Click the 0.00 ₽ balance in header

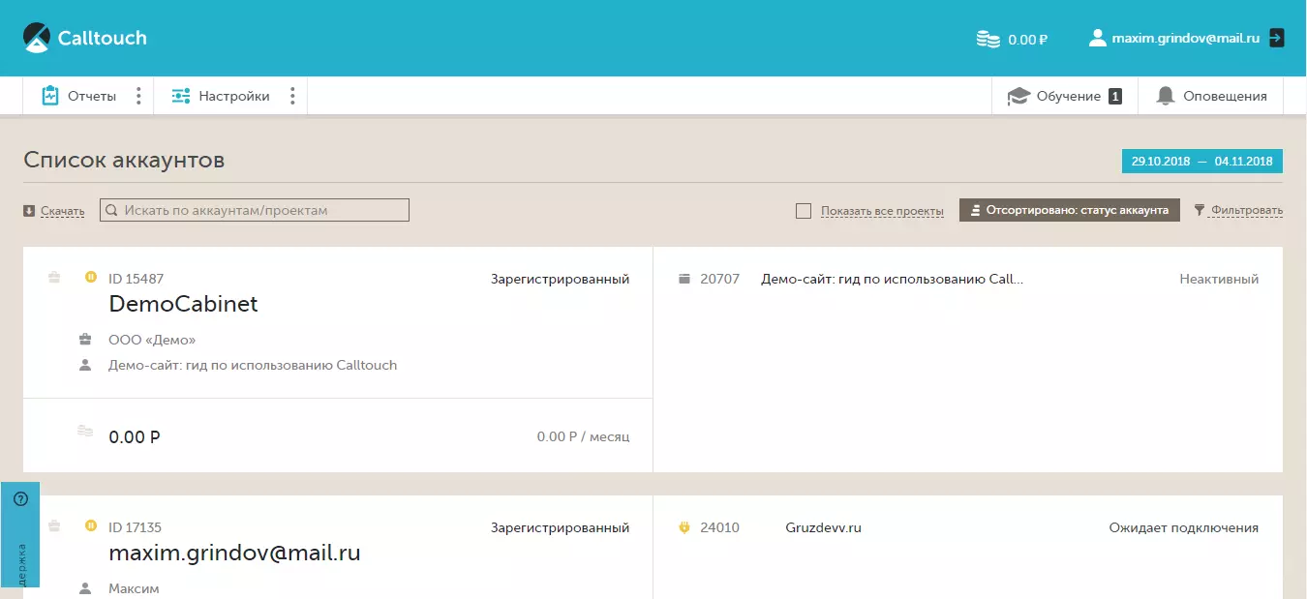(1028, 40)
